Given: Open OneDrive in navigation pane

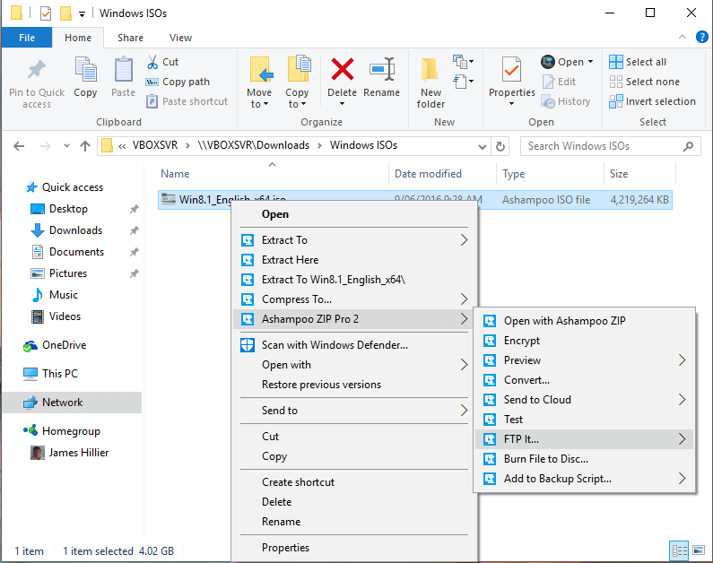Looking at the screenshot, I should pos(64,345).
